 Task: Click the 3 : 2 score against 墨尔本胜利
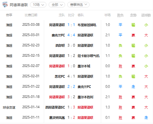point(71,97)
